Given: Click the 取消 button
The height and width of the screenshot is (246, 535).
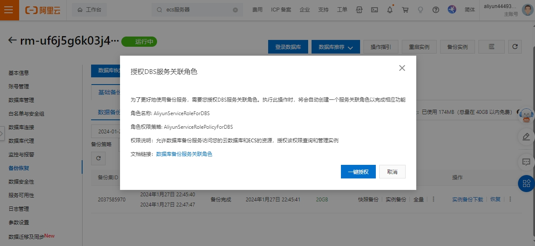Looking at the screenshot, I should [x=392, y=172].
